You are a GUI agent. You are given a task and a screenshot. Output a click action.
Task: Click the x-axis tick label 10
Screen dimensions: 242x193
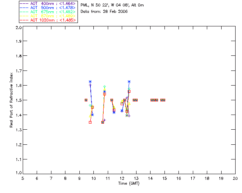pyautogui.click(x=93, y=178)
